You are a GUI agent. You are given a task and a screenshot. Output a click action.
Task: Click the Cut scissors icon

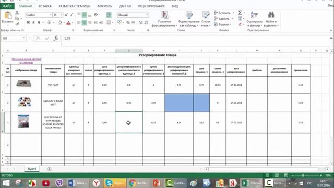tap(17, 13)
